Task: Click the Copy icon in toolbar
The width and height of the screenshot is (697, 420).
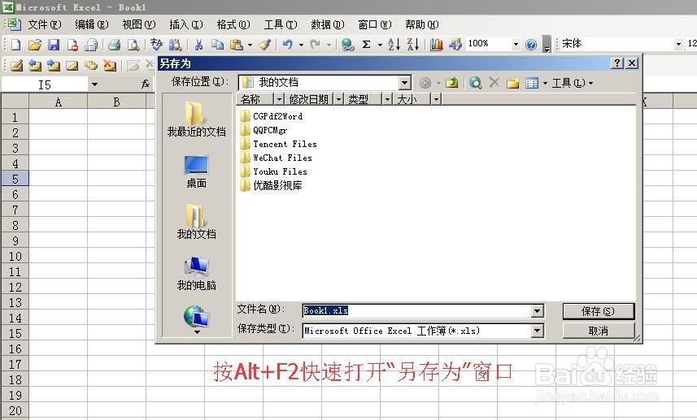Action: pyautogui.click(x=217, y=44)
